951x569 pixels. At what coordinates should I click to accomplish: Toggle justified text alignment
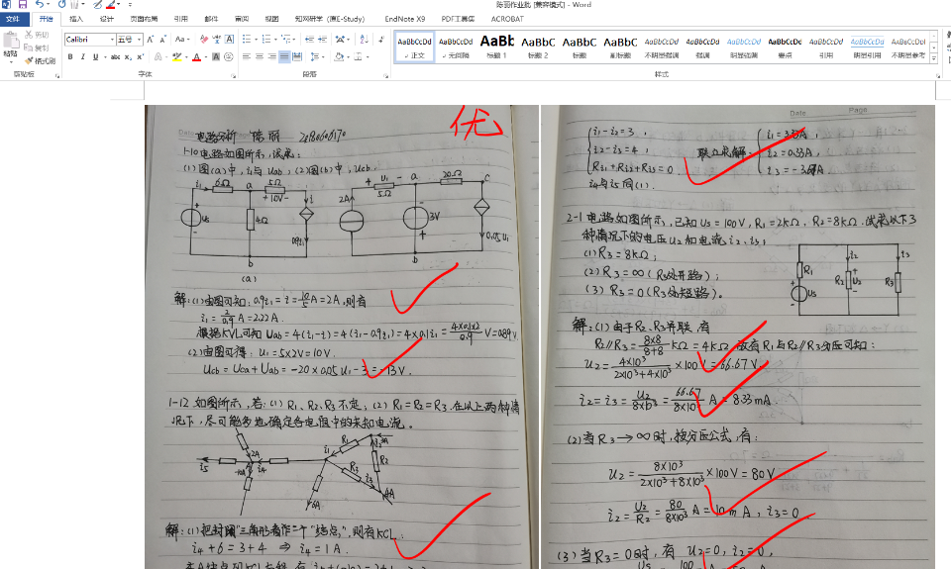[x=284, y=57]
